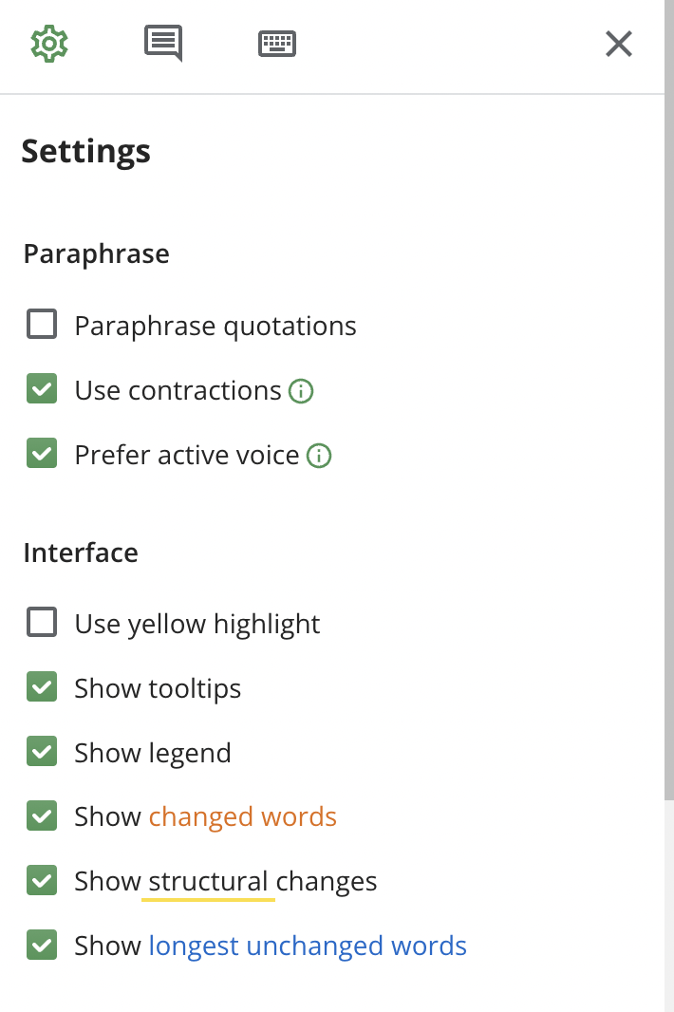Uncheck Show longest unchanged words checkbox
This screenshot has height=1012, width=674.
[42, 945]
